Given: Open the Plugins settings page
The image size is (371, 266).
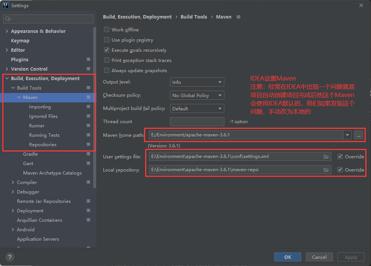Looking at the screenshot, I should (20, 59).
